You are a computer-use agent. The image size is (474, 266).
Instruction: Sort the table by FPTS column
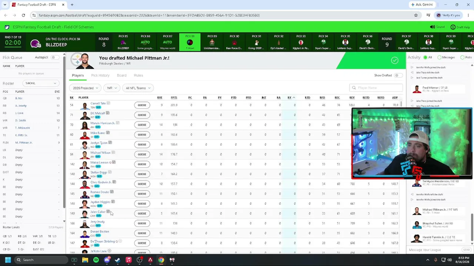(x=174, y=98)
